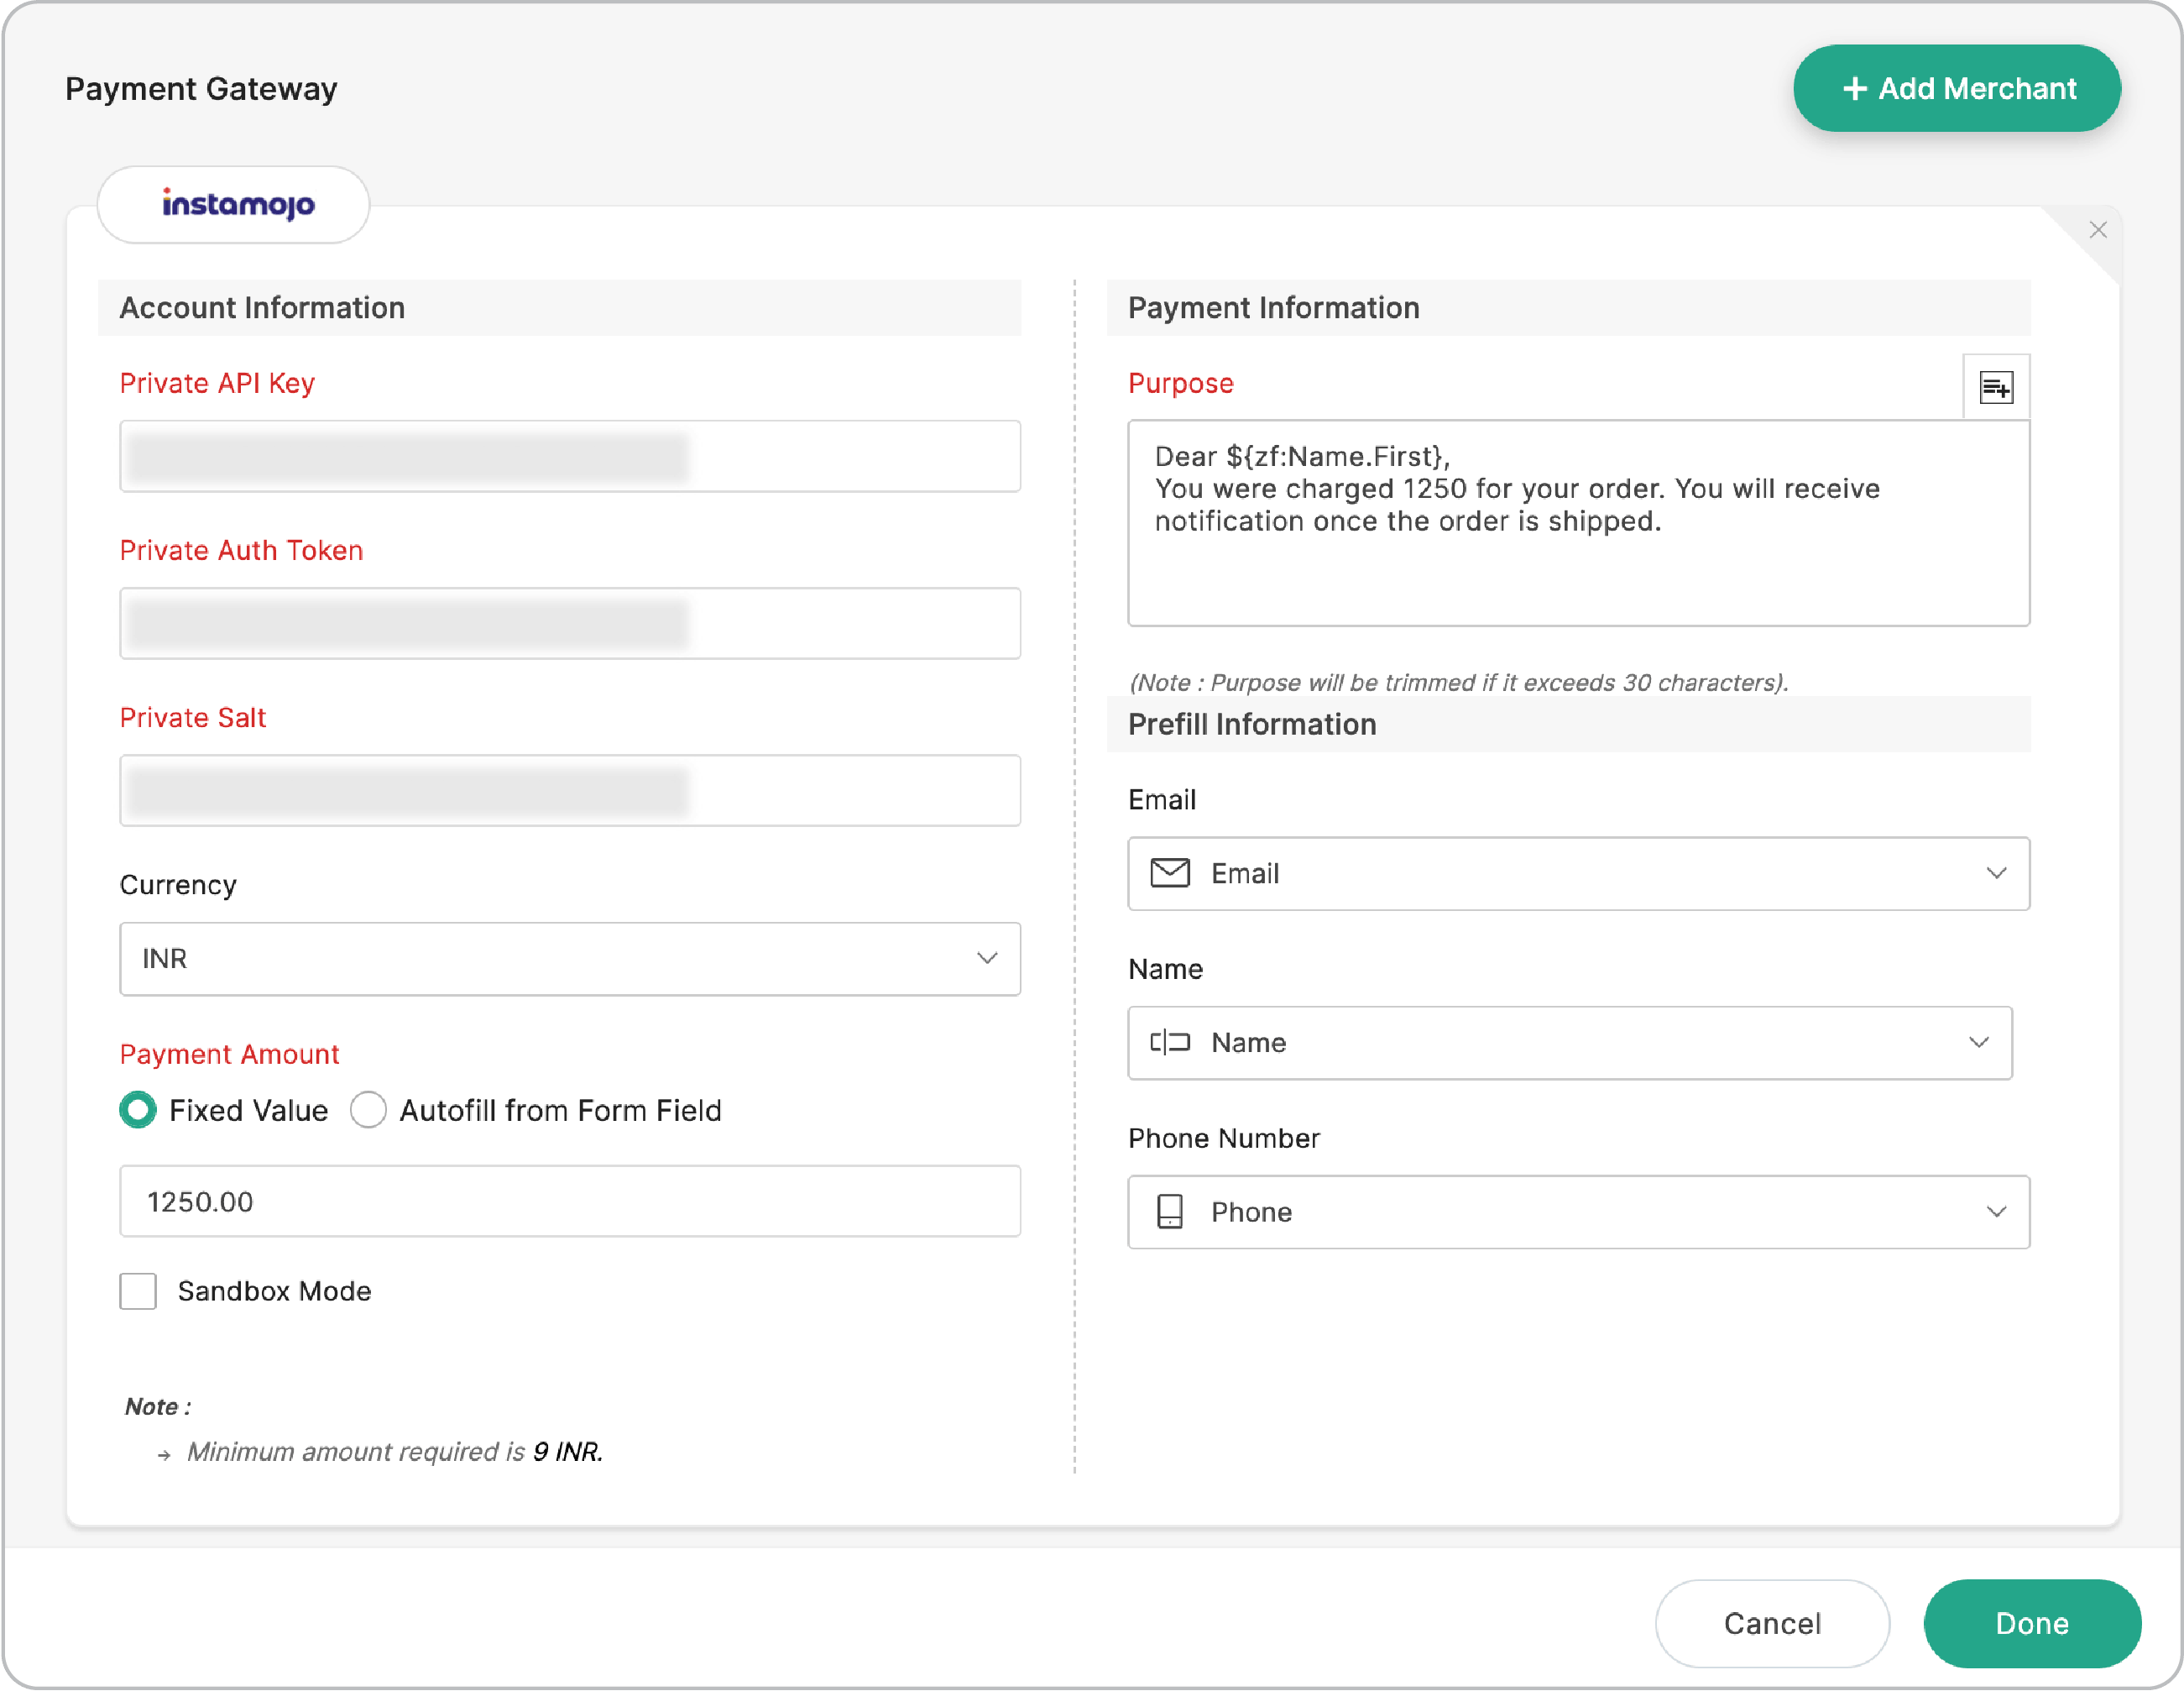The image size is (2184, 1691).
Task: Click the Cancel button
Action: [1771, 1623]
